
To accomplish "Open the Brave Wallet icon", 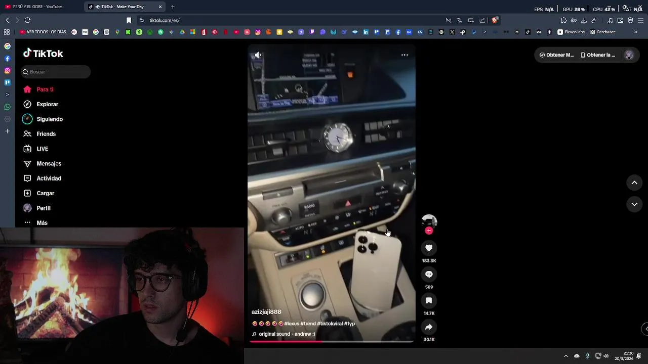I will (620, 20).
